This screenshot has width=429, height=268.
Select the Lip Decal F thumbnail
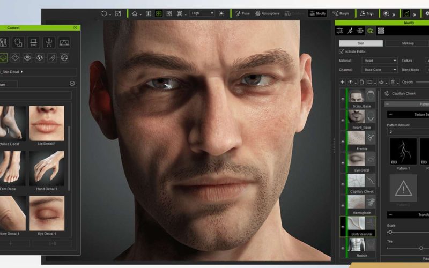tap(47, 123)
